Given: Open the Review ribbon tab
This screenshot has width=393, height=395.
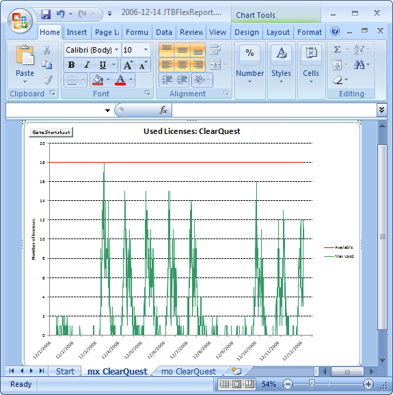Looking at the screenshot, I should coord(191,32).
